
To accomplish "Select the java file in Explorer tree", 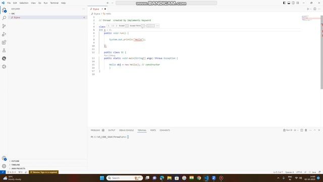I will [48, 17].
